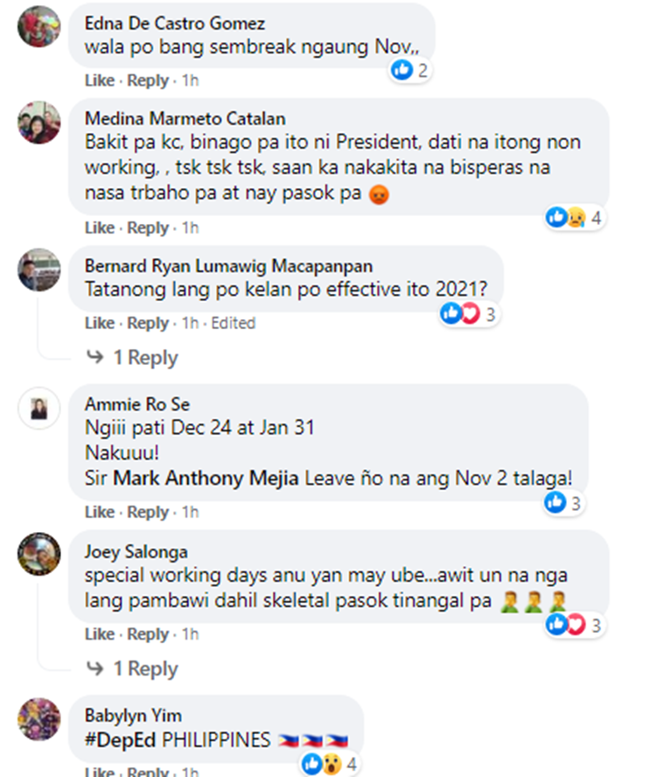Like Medina Marmeto Catalan's comment
Viewport: 656px width, 777px height.
[100, 227]
